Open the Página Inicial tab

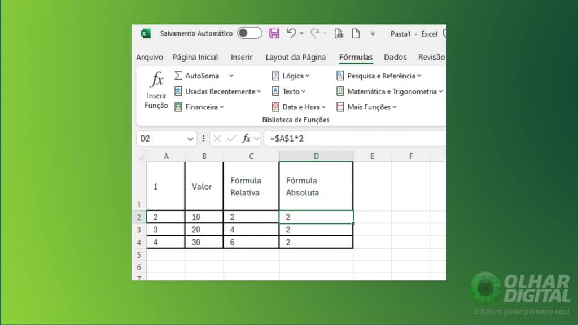click(x=195, y=57)
